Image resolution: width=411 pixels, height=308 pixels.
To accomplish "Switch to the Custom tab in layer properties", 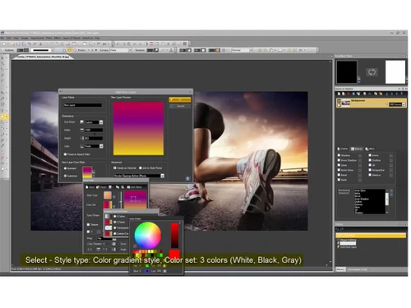I will click(x=342, y=149).
